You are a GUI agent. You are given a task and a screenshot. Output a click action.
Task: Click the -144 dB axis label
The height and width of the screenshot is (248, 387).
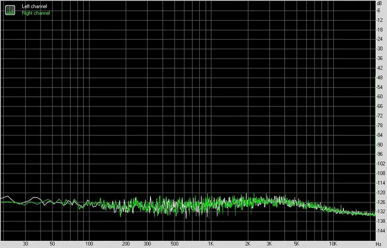coord(380,231)
